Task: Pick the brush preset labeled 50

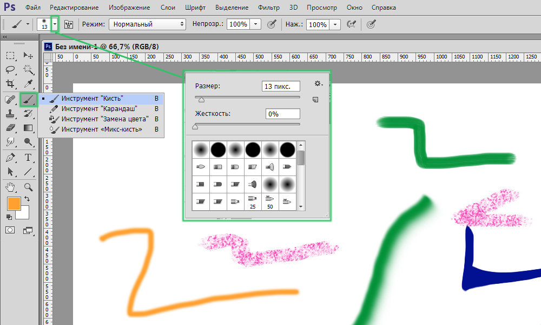Action: click(270, 201)
